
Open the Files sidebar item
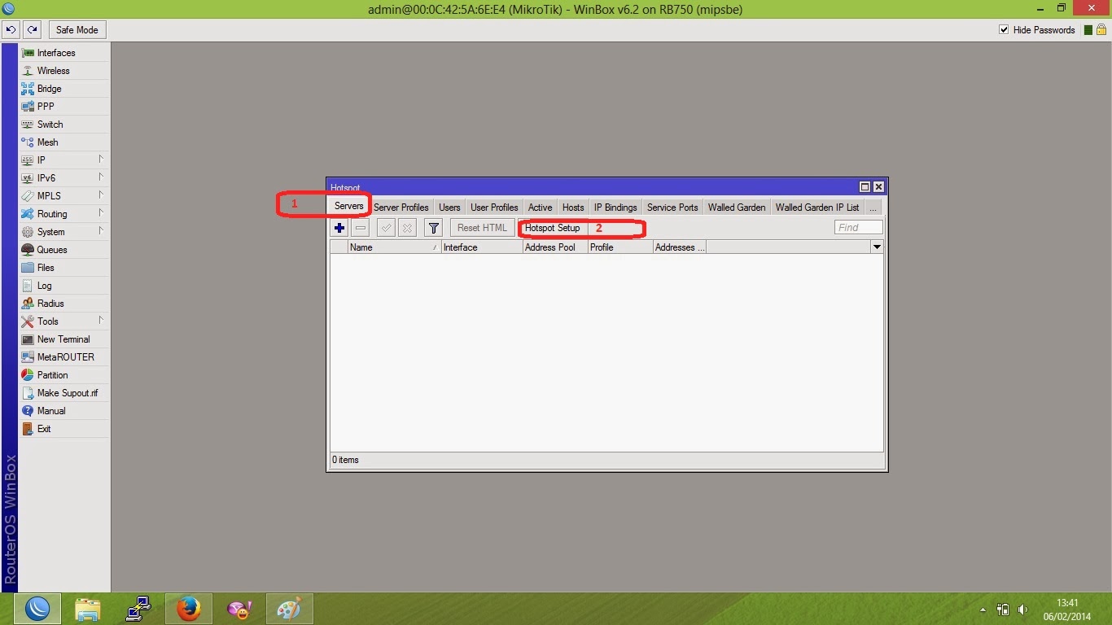point(64,268)
